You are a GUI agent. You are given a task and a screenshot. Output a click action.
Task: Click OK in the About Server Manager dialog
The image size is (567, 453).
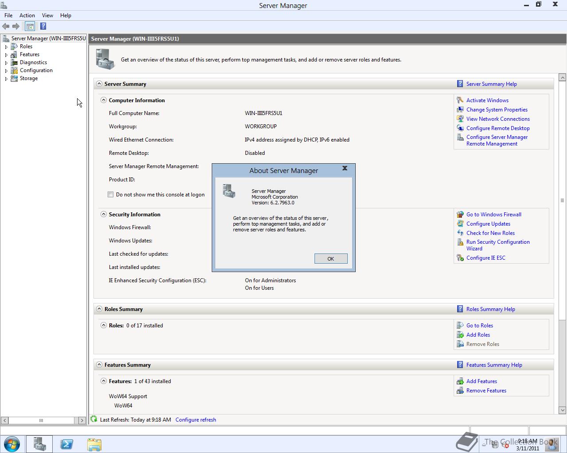[x=331, y=259]
